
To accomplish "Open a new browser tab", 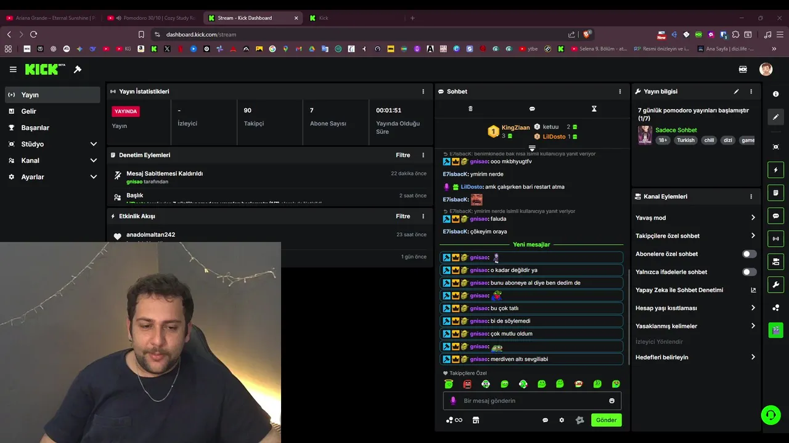I will [x=412, y=18].
